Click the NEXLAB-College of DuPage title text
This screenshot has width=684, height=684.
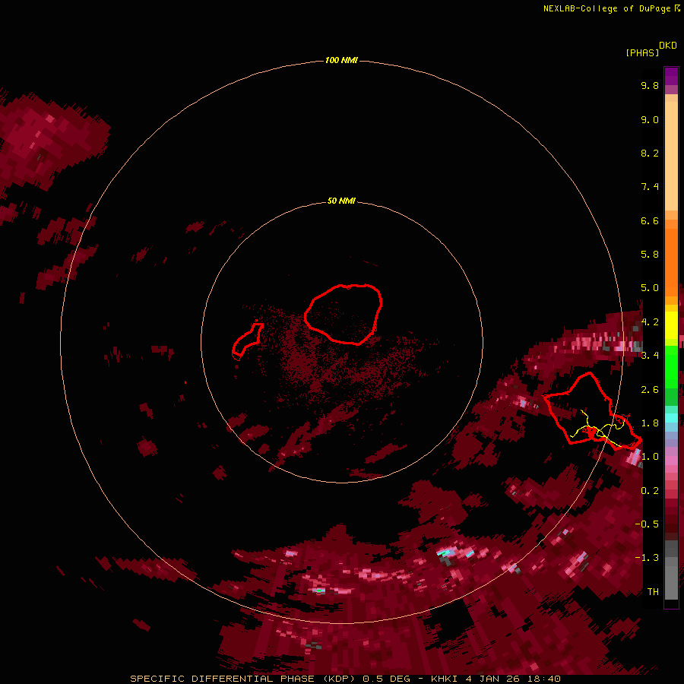606,8
